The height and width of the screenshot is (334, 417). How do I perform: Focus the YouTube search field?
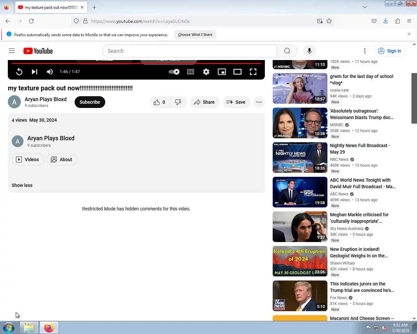click(190, 51)
